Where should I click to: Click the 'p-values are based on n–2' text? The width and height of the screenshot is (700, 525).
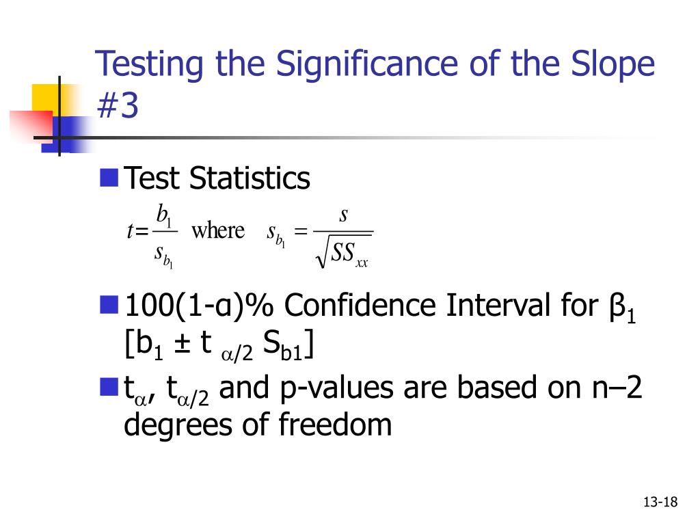[x=461, y=389]
